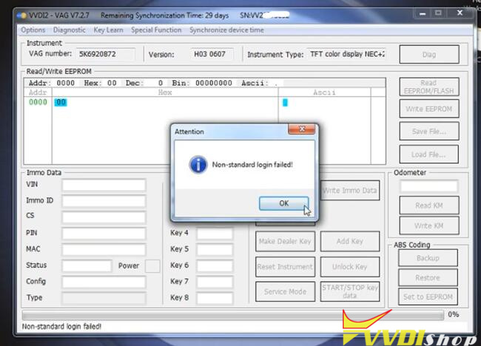This screenshot has height=346, width=481.
Task: Open the Options menu
Action: tap(33, 30)
